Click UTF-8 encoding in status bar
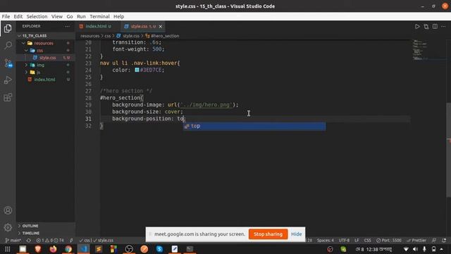Screen dimensions: 451x254 pos(344,240)
